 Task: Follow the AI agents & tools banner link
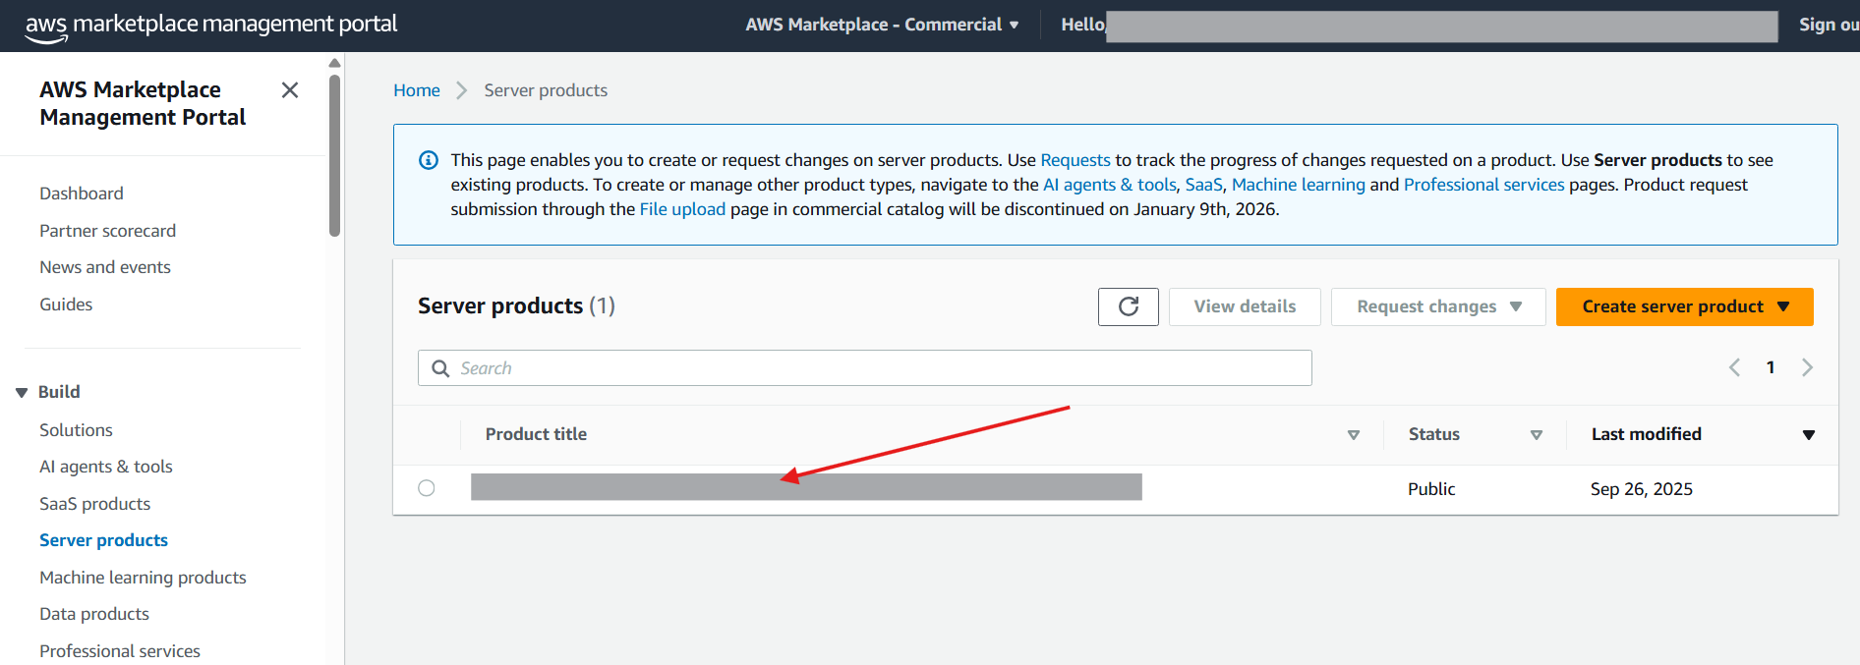pyautogui.click(x=1110, y=185)
